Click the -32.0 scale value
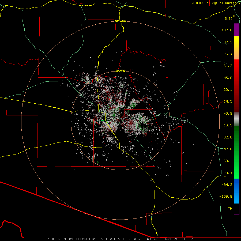Image resolution: width=241 pixels, height=241 pixels. pyautogui.click(x=227, y=137)
